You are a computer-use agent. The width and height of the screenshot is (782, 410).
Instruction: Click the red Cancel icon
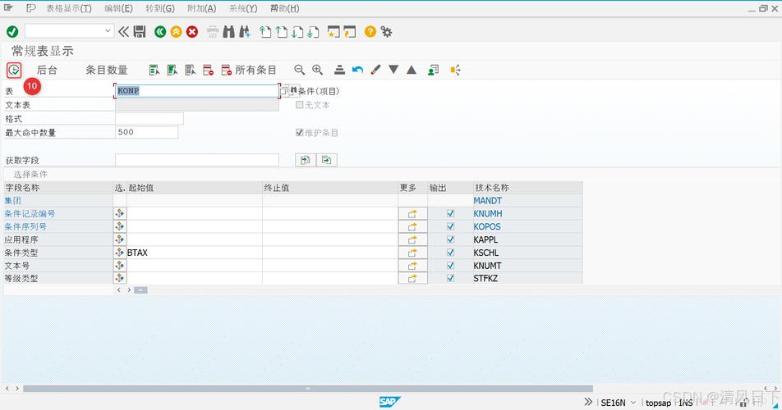tap(192, 31)
